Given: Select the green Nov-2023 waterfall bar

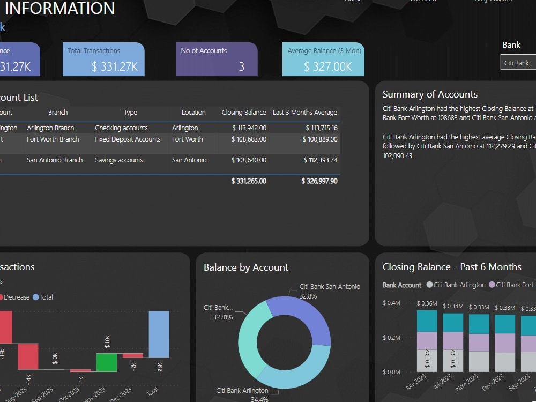Looking at the screenshot, I should point(107,362).
